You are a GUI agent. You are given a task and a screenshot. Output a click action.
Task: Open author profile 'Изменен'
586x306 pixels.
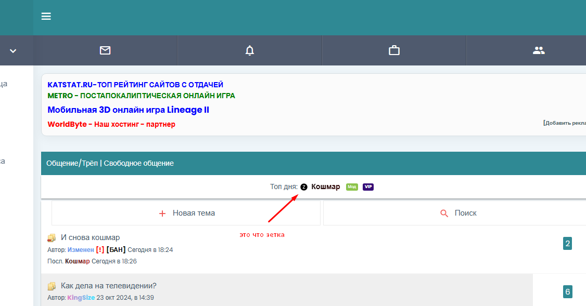81,250
